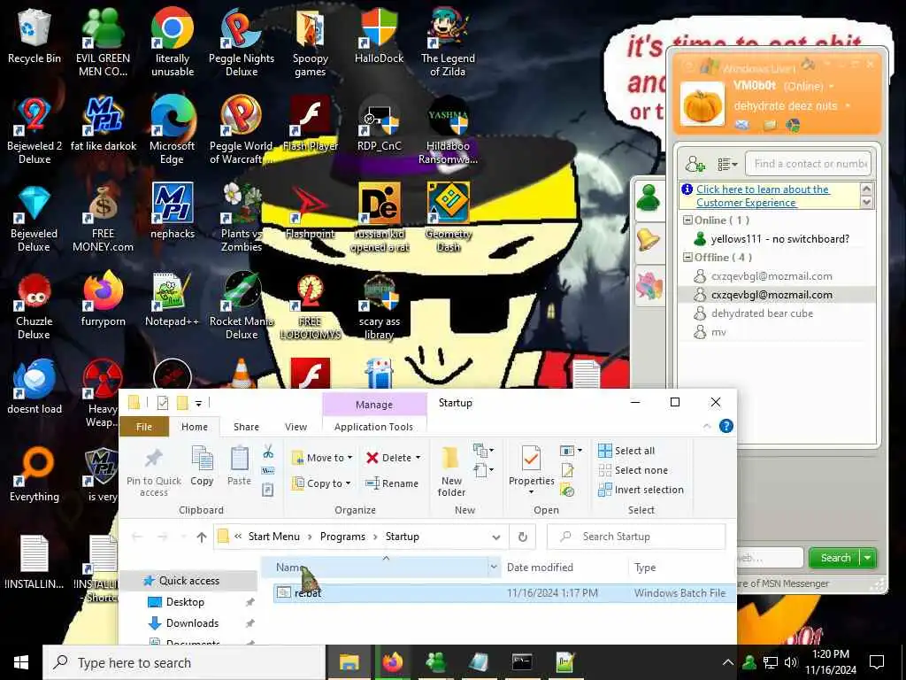Open the Customer Experience link in Messenger

[x=763, y=196]
